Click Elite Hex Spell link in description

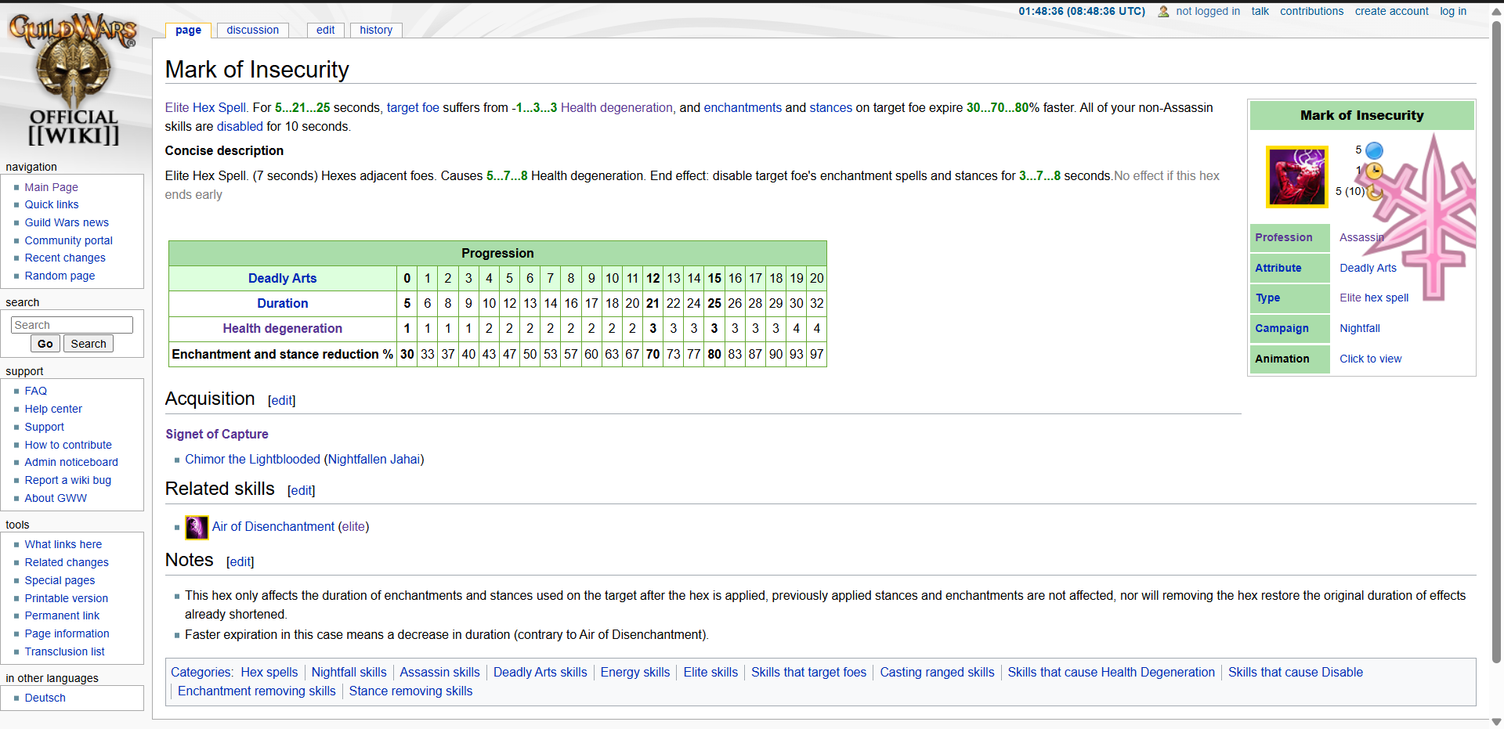click(206, 108)
